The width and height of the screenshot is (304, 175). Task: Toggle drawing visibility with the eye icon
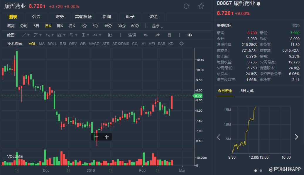190,35
